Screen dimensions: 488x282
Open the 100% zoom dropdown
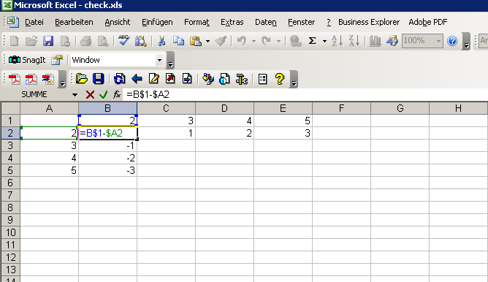pyautogui.click(x=438, y=41)
